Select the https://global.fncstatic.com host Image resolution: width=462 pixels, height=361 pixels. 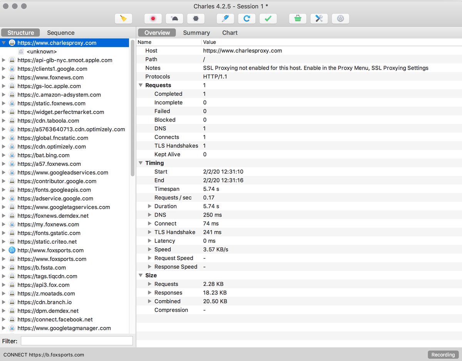(x=53, y=138)
